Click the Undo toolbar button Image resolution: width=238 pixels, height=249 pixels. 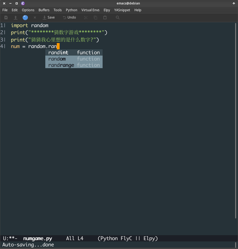click(70, 17)
